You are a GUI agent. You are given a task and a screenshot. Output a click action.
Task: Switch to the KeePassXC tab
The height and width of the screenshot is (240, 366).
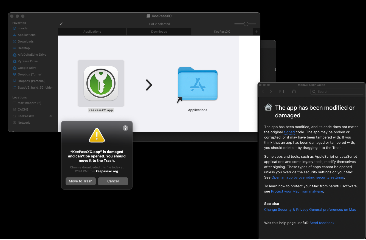[x=222, y=32]
